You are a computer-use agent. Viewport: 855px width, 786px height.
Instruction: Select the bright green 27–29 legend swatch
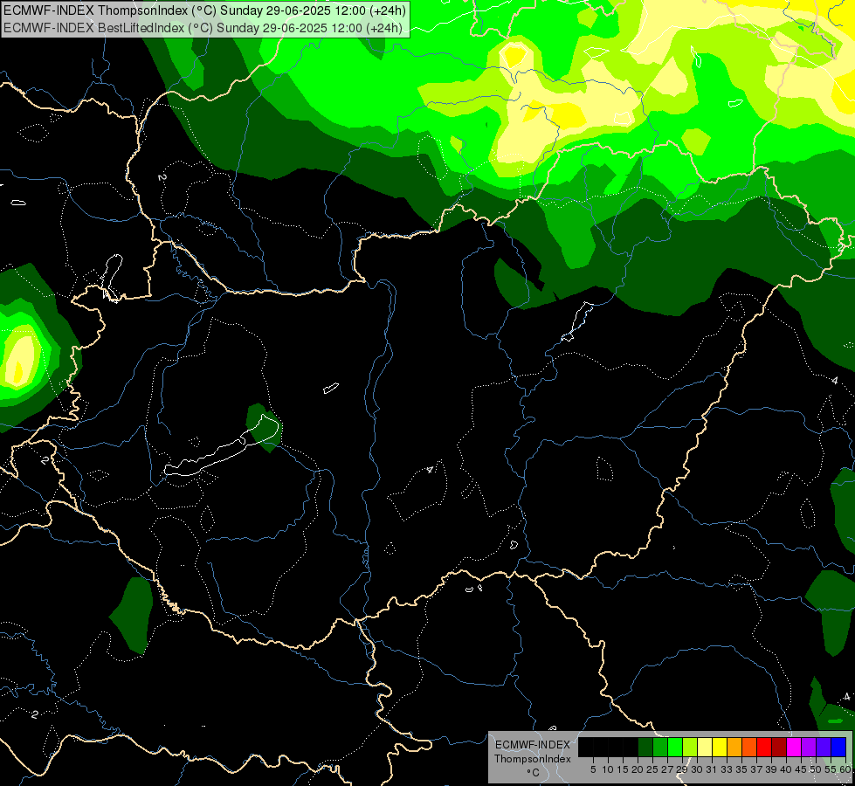(x=675, y=747)
